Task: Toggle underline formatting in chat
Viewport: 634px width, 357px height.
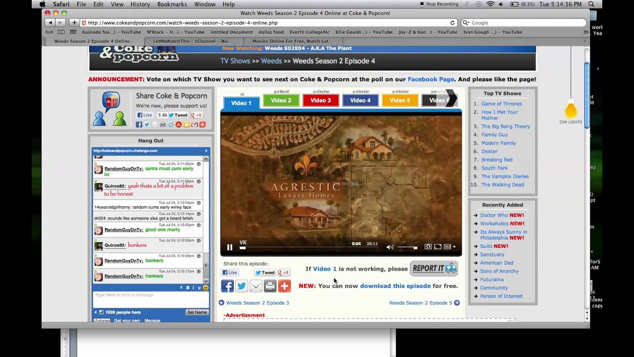Action: [x=199, y=288]
